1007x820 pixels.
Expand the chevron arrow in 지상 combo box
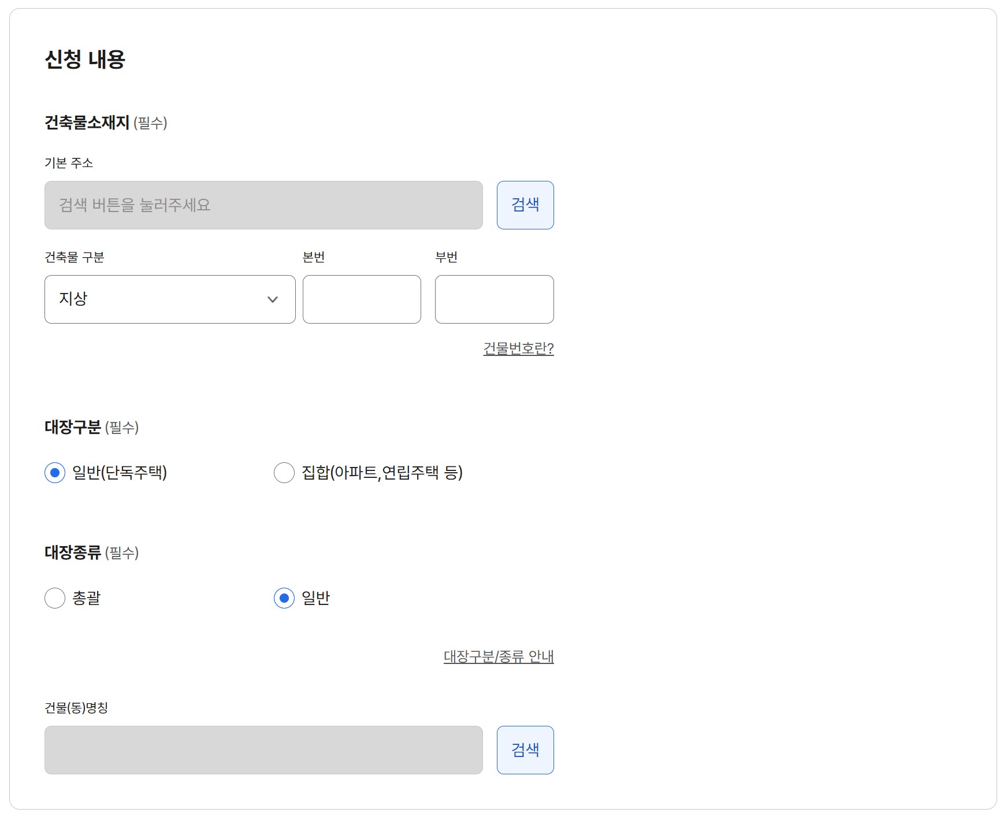[273, 299]
